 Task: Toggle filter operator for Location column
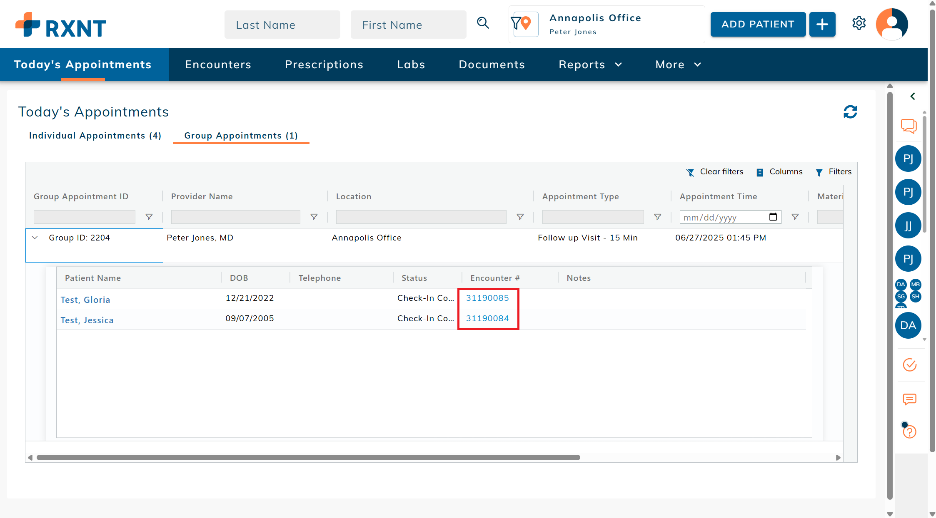(x=520, y=217)
